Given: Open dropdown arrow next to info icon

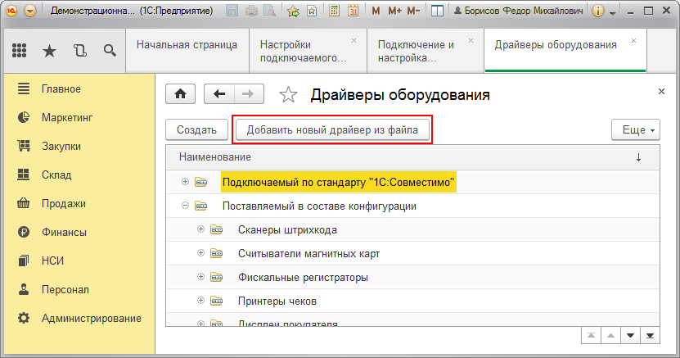Looking at the screenshot, I should tap(612, 12).
